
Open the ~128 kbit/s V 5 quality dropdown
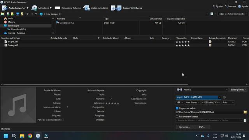pyautogui.click(x=211, y=103)
